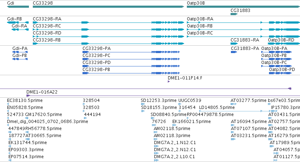Select EST EC38130.5prime
Viewport: 300px width, 162px height.
(25, 101)
